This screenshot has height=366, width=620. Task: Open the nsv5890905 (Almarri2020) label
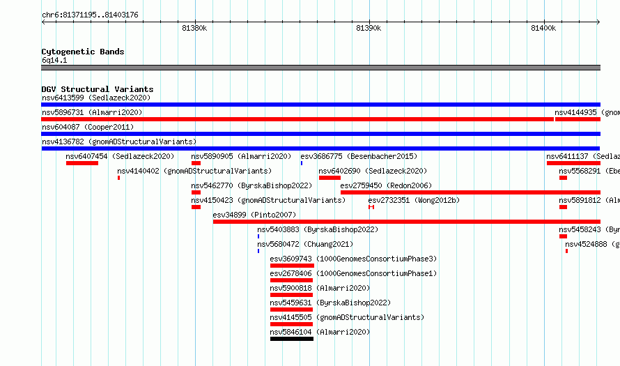point(241,156)
